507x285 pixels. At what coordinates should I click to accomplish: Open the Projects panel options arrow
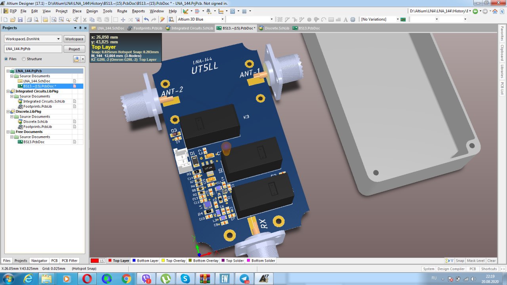[75, 28]
